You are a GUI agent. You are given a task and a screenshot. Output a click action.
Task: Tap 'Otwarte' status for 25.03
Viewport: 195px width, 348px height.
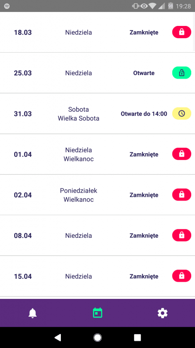tap(144, 73)
